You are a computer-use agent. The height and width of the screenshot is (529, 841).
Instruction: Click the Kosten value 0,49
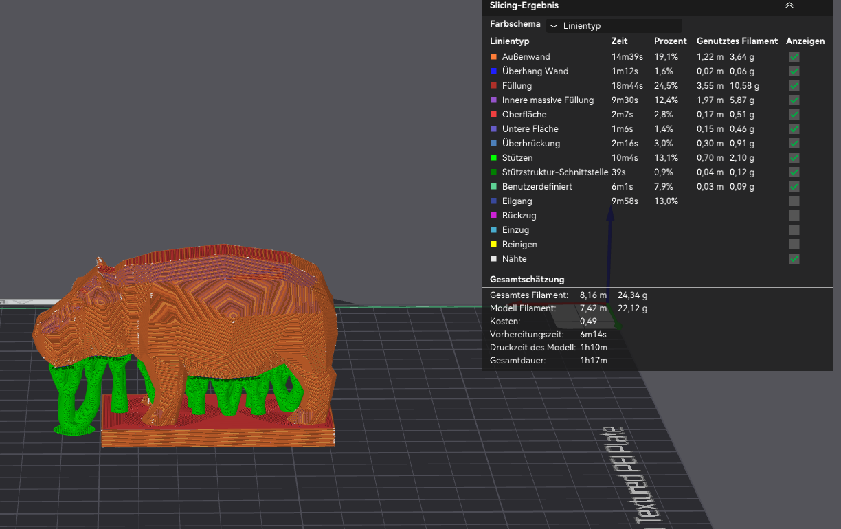coord(588,322)
